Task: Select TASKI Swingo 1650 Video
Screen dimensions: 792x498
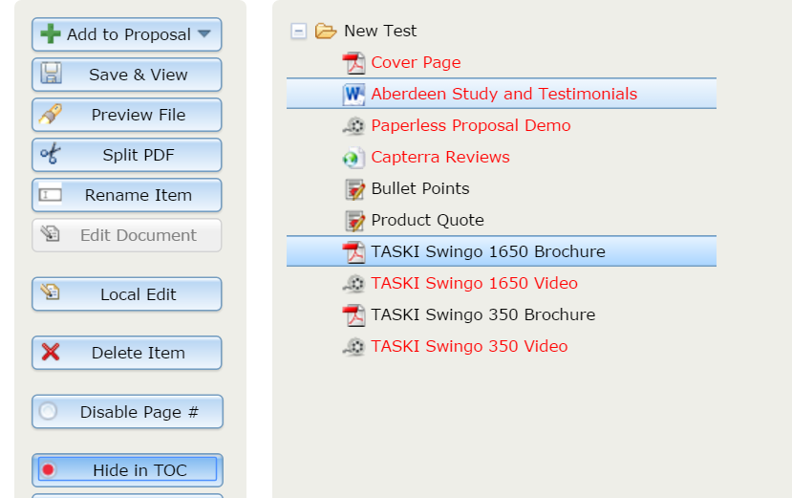Action: [474, 283]
